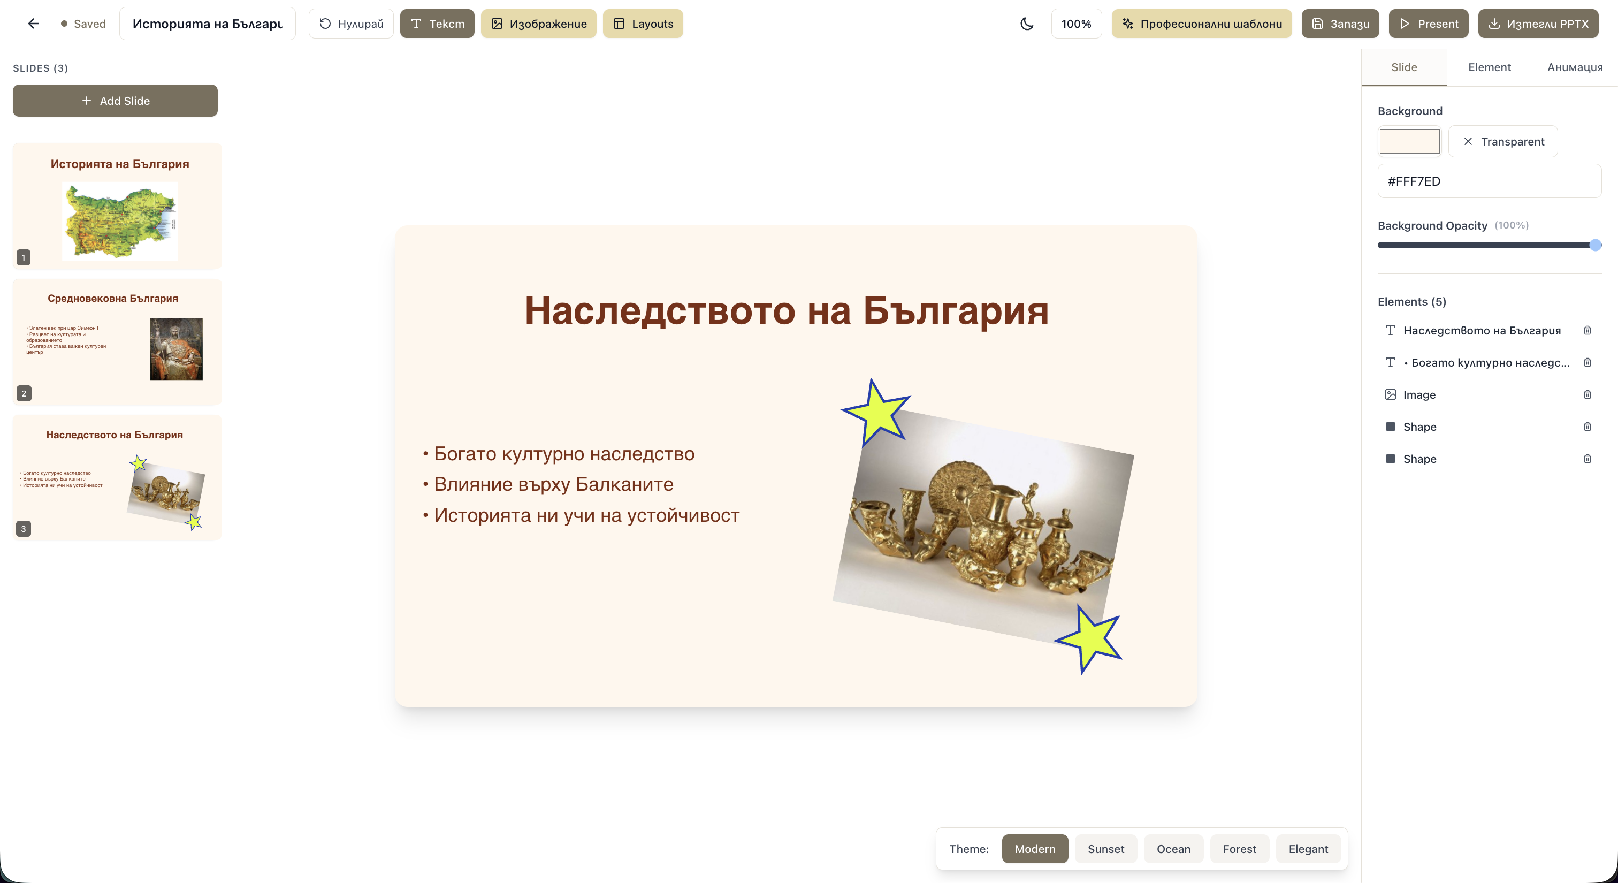Open the background color swatch
This screenshot has width=1618, height=883.
tap(1409, 141)
